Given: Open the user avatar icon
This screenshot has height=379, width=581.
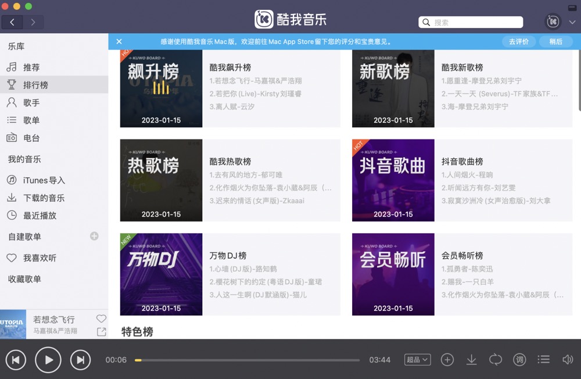Looking at the screenshot, I should (553, 22).
